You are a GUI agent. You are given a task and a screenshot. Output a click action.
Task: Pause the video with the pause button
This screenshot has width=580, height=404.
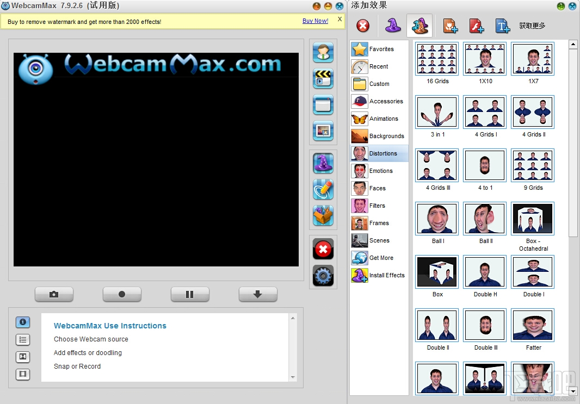pos(190,294)
